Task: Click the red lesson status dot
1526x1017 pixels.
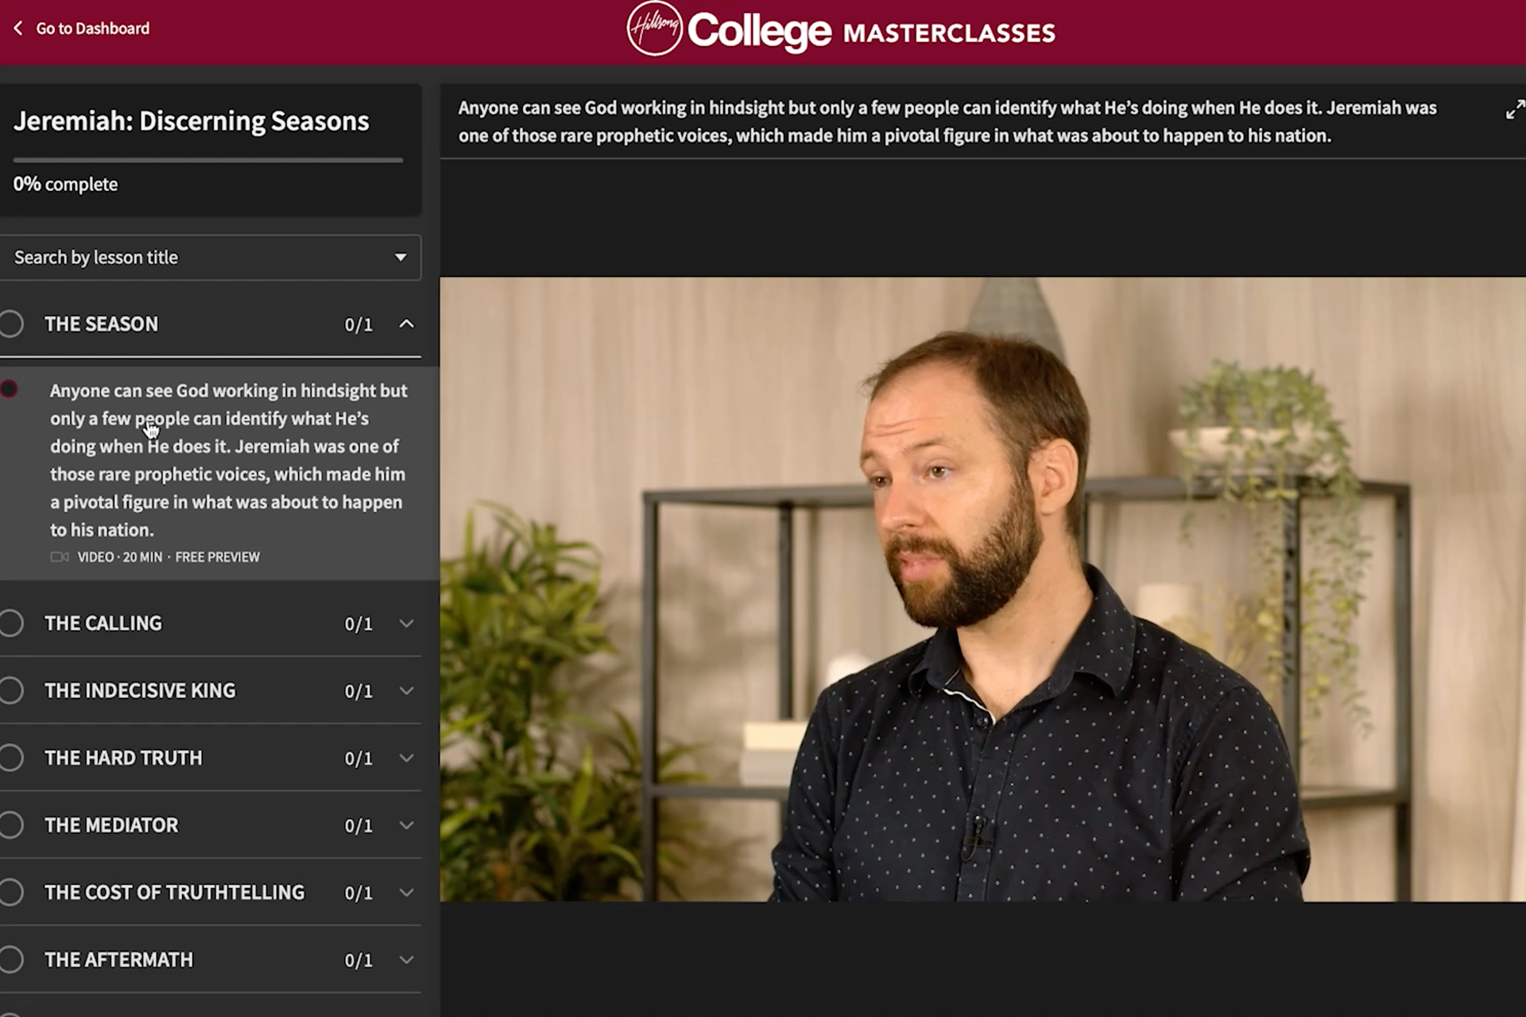Action: pyautogui.click(x=10, y=390)
